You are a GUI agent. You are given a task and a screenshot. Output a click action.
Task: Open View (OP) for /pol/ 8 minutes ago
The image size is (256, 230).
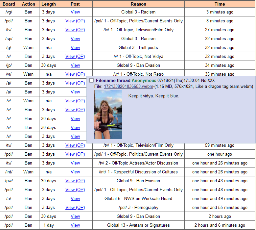(75, 21)
